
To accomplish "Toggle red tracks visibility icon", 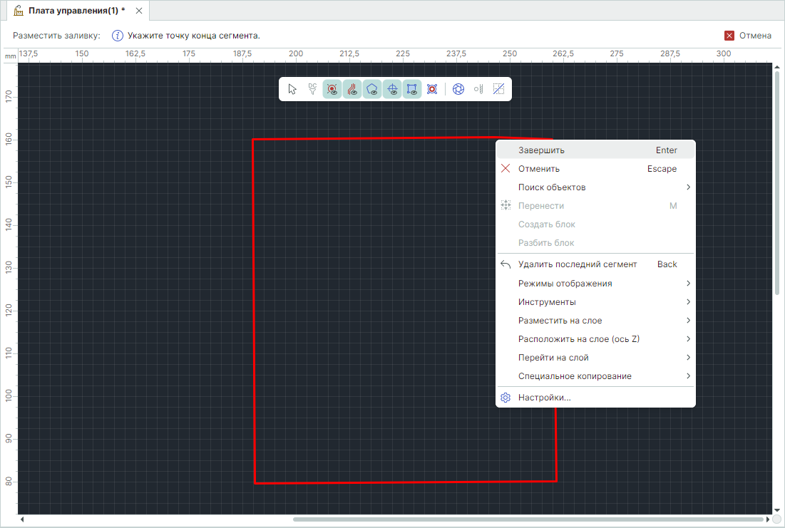I will coord(352,89).
